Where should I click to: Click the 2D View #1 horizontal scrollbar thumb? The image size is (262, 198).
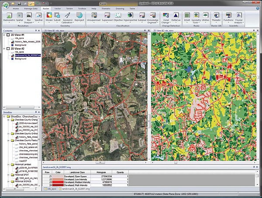[x=100, y=163]
